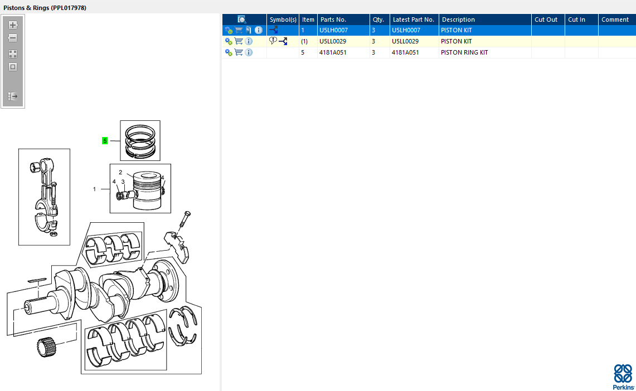The height and width of the screenshot is (391, 636).
Task: Click the list-with-arrow panel toggle icon
Action: 13,96
